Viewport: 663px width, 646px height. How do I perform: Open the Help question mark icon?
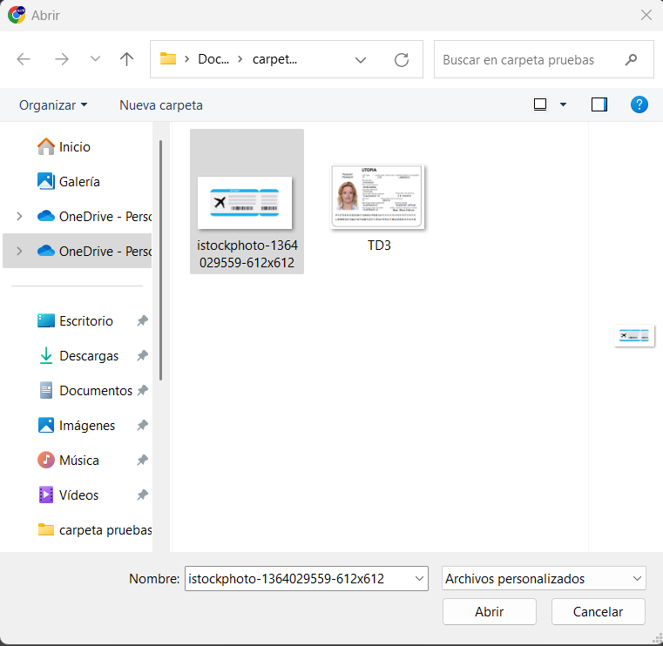(639, 104)
